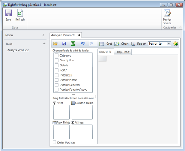Click the Refresh ribbon icon
185x151 pixels.
pyautogui.click(x=20, y=13)
